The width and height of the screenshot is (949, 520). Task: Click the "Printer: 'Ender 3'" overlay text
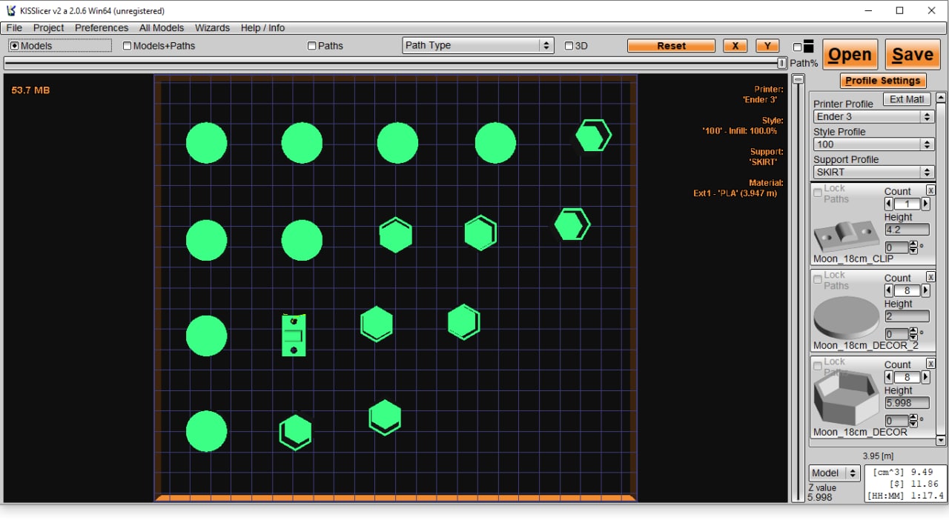coord(761,94)
